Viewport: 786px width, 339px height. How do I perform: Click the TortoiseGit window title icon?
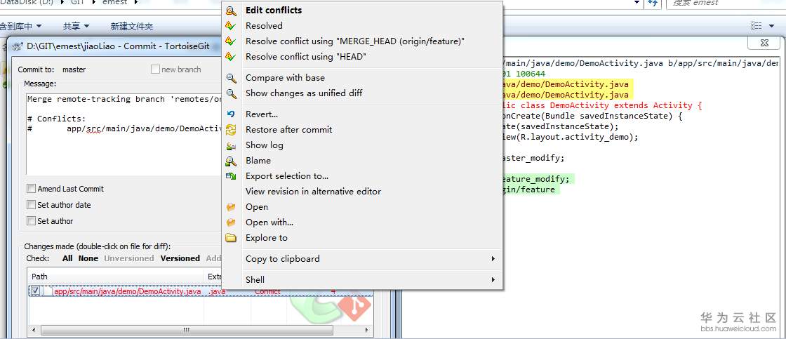pyautogui.click(x=17, y=46)
